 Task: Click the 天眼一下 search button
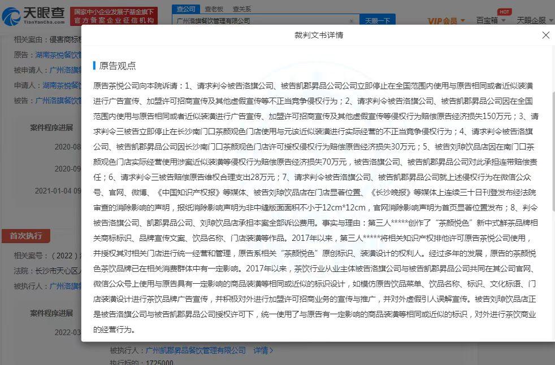[x=379, y=20]
